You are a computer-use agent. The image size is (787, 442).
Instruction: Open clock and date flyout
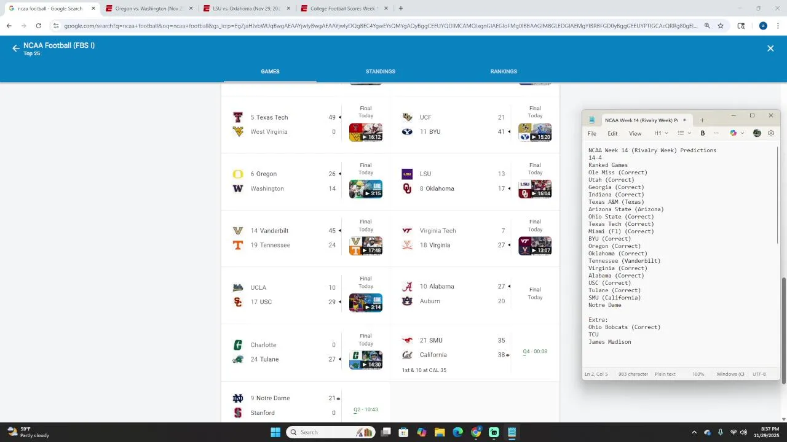(766, 432)
